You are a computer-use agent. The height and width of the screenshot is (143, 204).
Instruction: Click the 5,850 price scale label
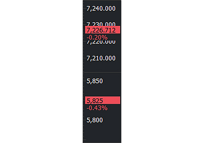[95, 81]
